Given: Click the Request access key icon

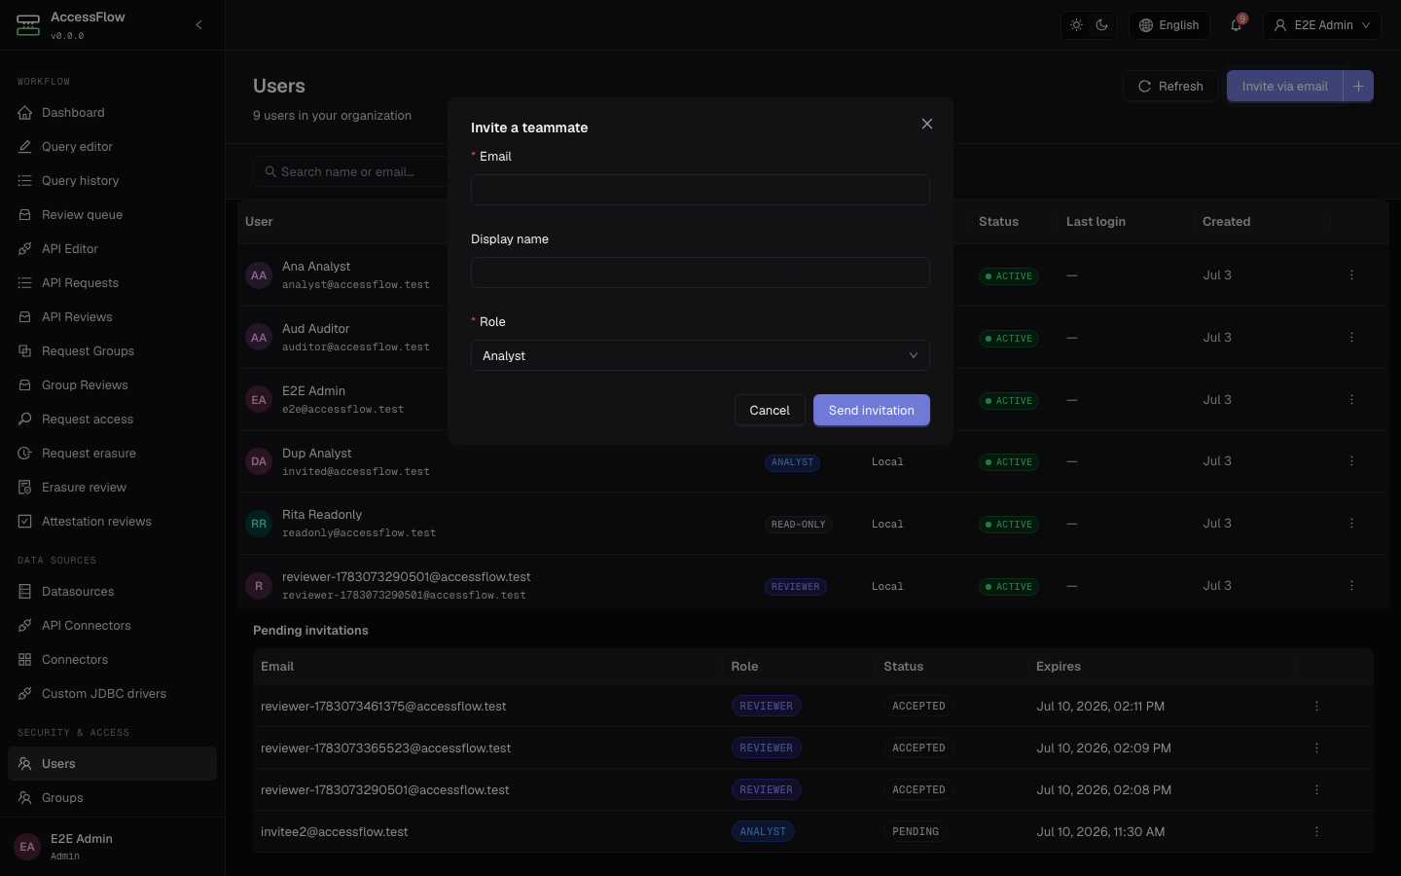Looking at the screenshot, I should pyautogui.click(x=25, y=420).
